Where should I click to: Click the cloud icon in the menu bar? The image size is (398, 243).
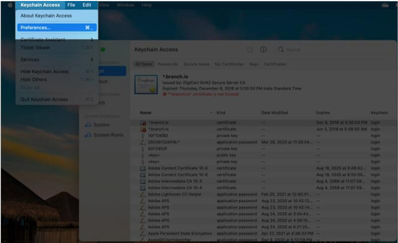pyautogui.click(x=385, y=5)
